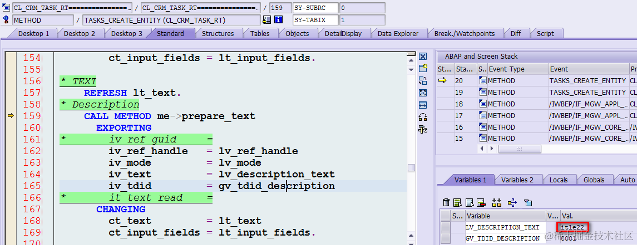Click gv_tdid_description in code line 165
This screenshot has height=245, width=637.
coord(276,186)
